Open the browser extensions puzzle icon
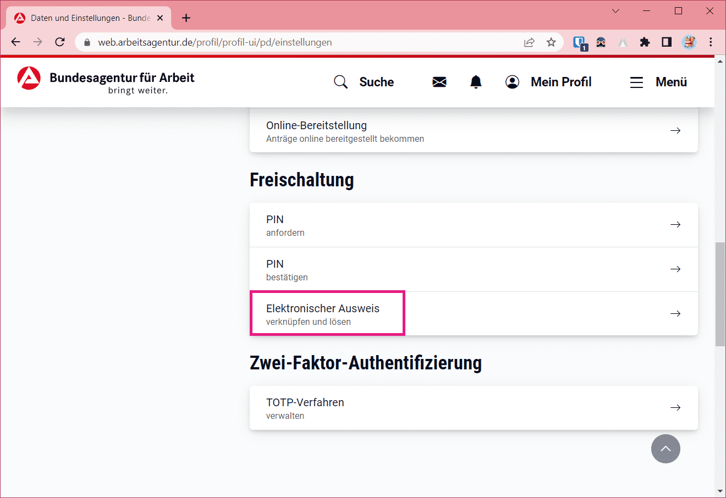This screenshot has height=498, width=726. click(x=645, y=42)
